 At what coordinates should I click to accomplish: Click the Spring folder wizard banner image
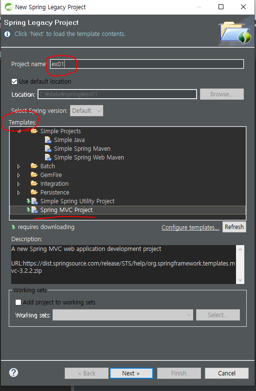(x=235, y=33)
